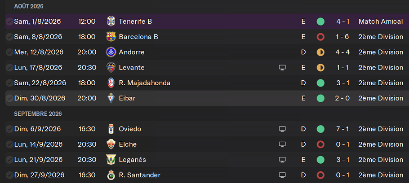Image resolution: width=409 pixels, height=183 pixels.
Task: Click the Tenerife B club crest
Action: (x=111, y=22)
